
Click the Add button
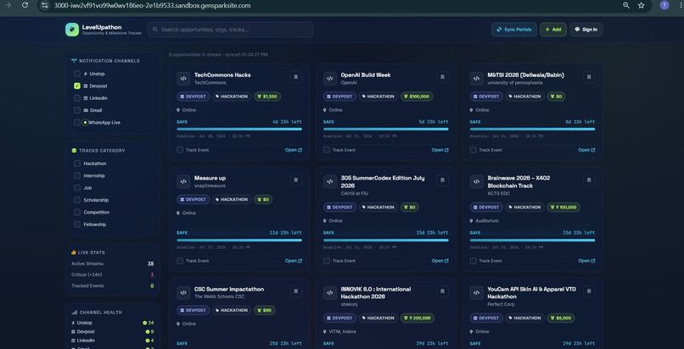pyautogui.click(x=553, y=30)
